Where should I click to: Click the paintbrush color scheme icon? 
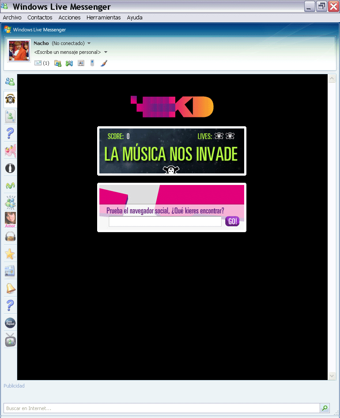click(x=104, y=63)
